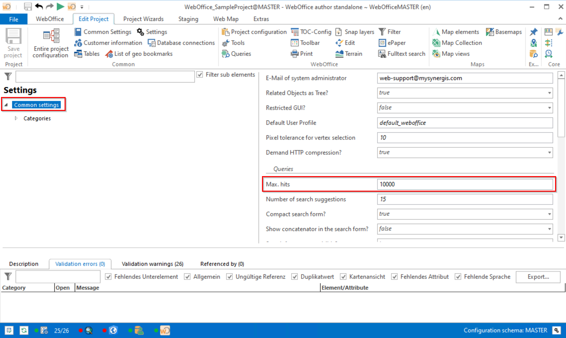
Task: Click the Export button for validation errors
Action: [x=538, y=277]
